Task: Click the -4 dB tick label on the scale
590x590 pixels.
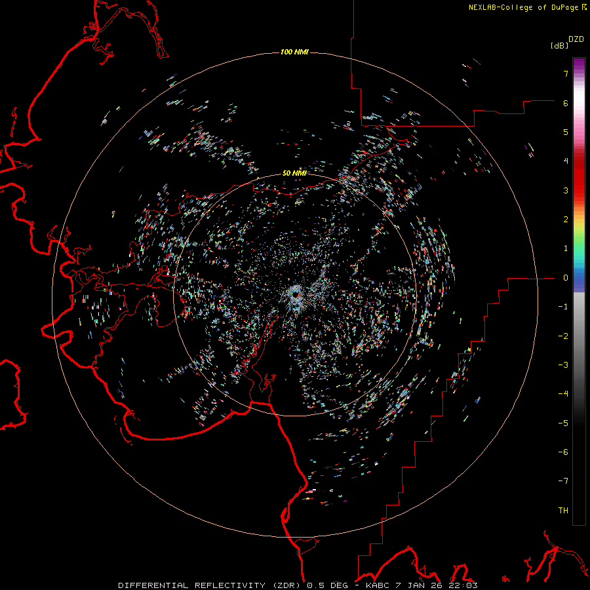Action: (563, 394)
